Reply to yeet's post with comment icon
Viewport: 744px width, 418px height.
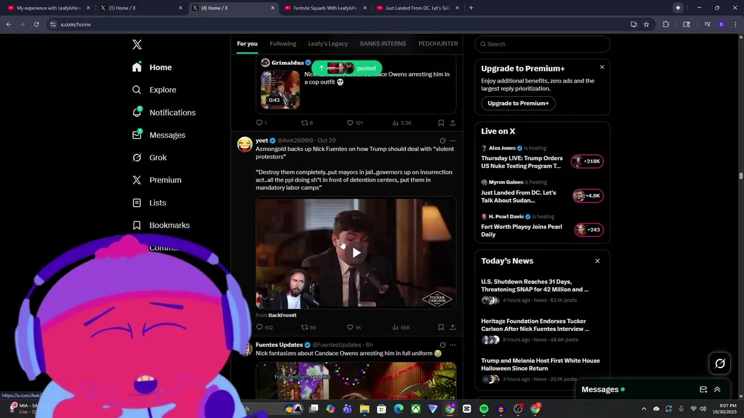(259, 327)
